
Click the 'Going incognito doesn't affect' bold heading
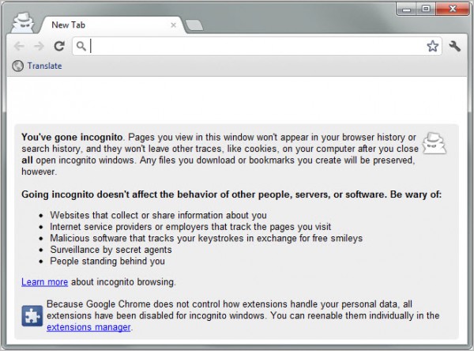click(x=231, y=194)
